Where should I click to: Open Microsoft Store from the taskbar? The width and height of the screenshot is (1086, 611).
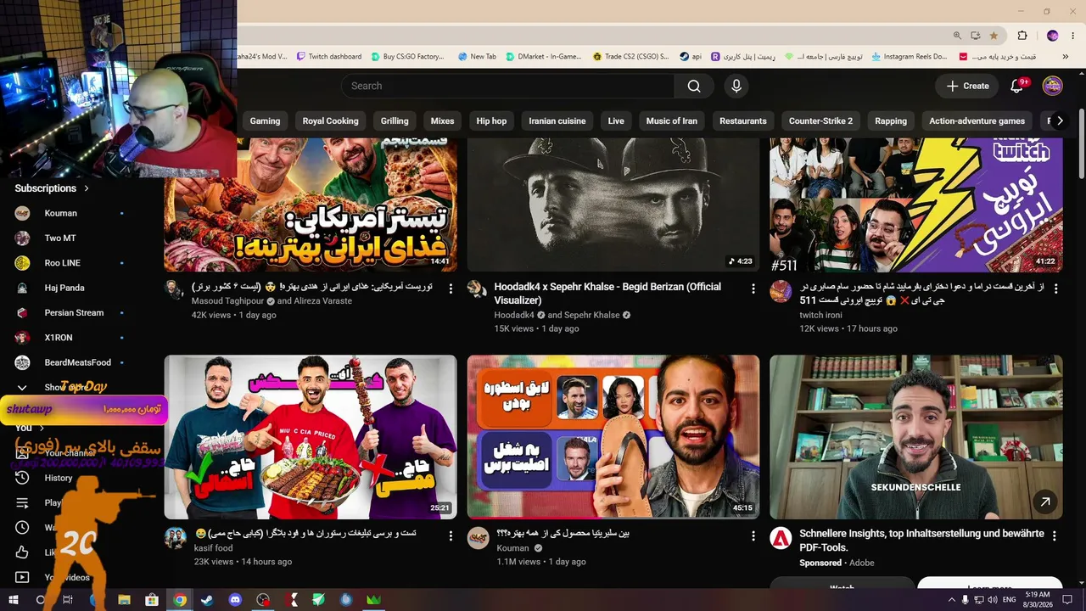point(152,600)
